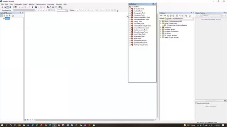This screenshot has width=227, height=127.
Task: Open the Editor dropdown menu
Action: click(x=72, y=10)
